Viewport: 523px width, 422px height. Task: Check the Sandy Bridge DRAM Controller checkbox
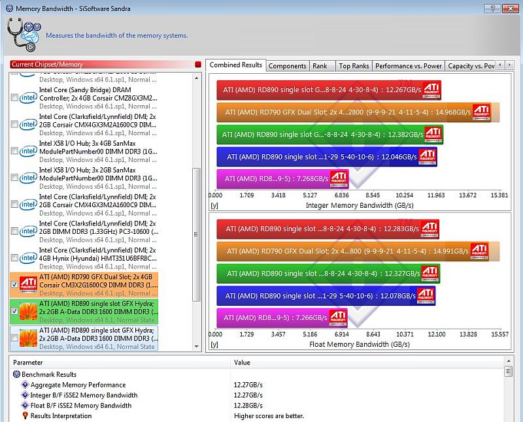[14, 97]
